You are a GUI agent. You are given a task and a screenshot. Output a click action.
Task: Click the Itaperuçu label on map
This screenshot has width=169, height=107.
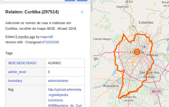[x=123, y=7]
